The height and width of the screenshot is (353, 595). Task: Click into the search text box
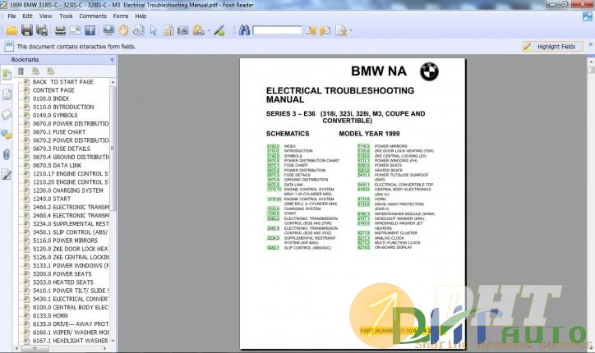(x=278, y=30)
